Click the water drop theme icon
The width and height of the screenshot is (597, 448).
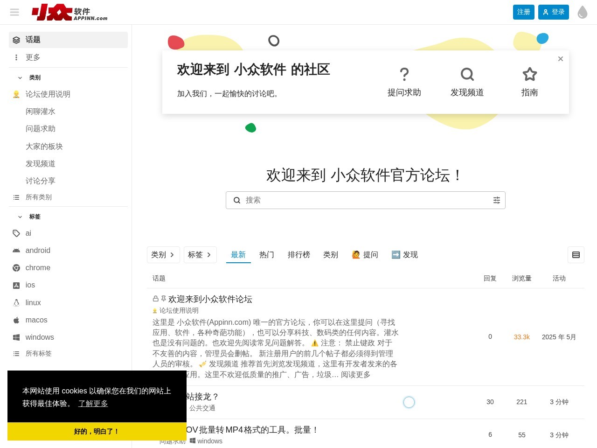(582, 12)
